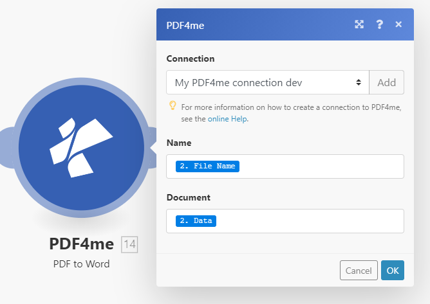Cancel the PDF4me settings dialog
The image size is (430, 304).
(359, 271)
